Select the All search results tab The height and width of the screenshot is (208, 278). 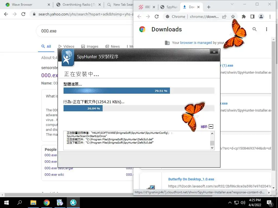pos(46,47)
